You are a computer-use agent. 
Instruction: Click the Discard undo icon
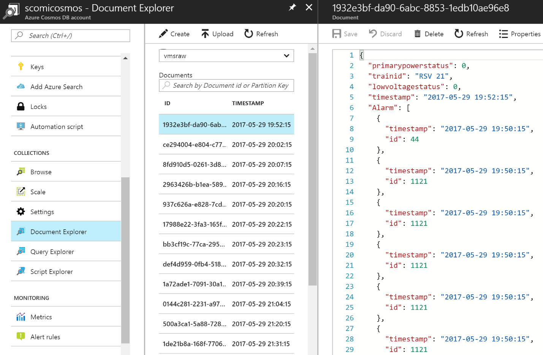(x=373, y=34)
